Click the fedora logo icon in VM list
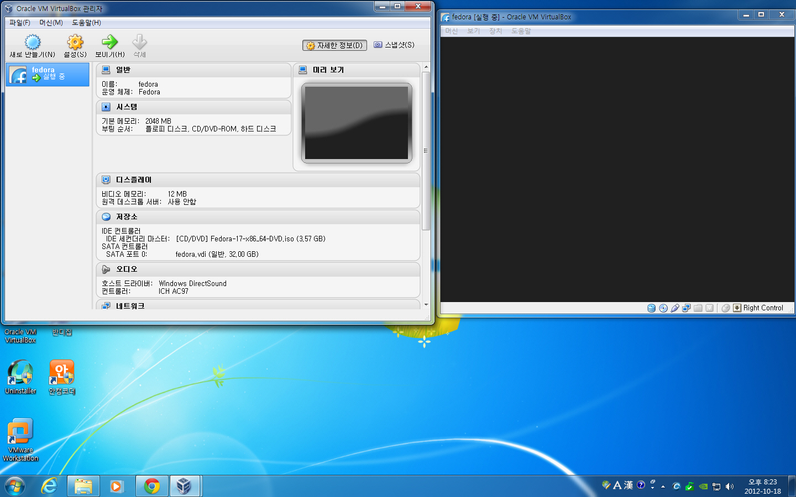Image resolution: width=796 pixels, height=497 pixels. [x=18, y=75]
